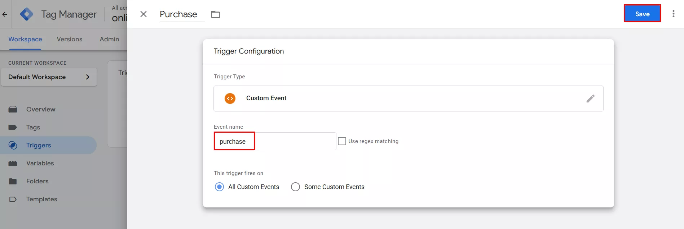The height and width of the screenshot is (229, 684).
Task: Open Overview from the sidebar
Action: coord(40,109)
